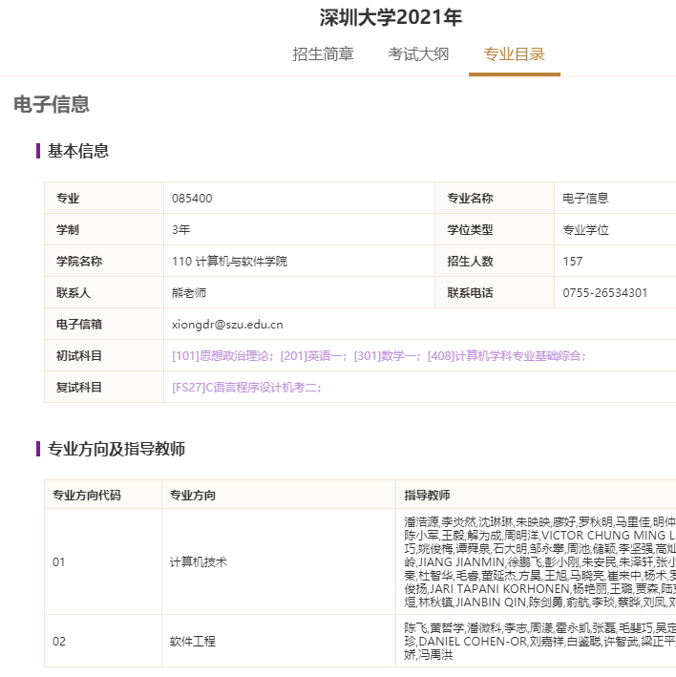Open the [101]思想政治理论 exam subject link
This screenshot has width=676, height=677.
click(x=222, y=356)
